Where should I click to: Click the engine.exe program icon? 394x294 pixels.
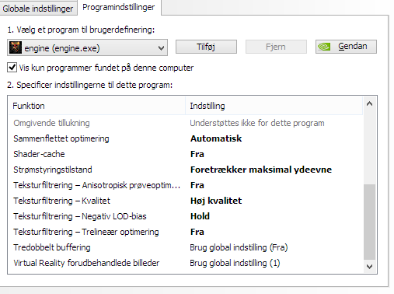[16, 47]
